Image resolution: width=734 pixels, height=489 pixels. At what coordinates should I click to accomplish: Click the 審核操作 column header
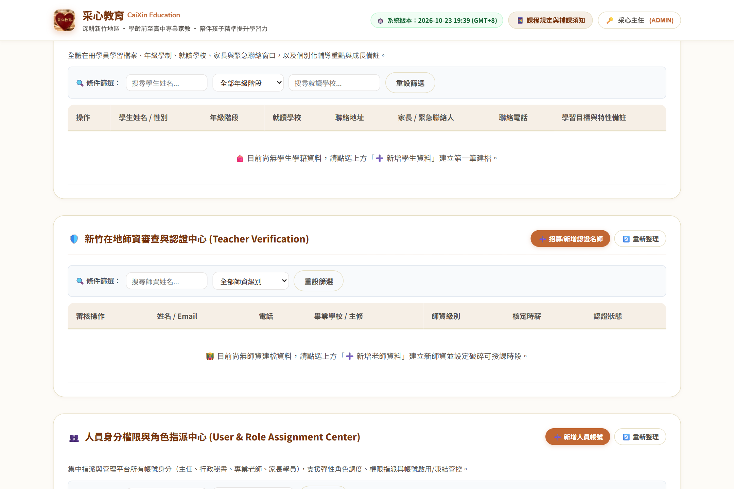pos(90,316)
